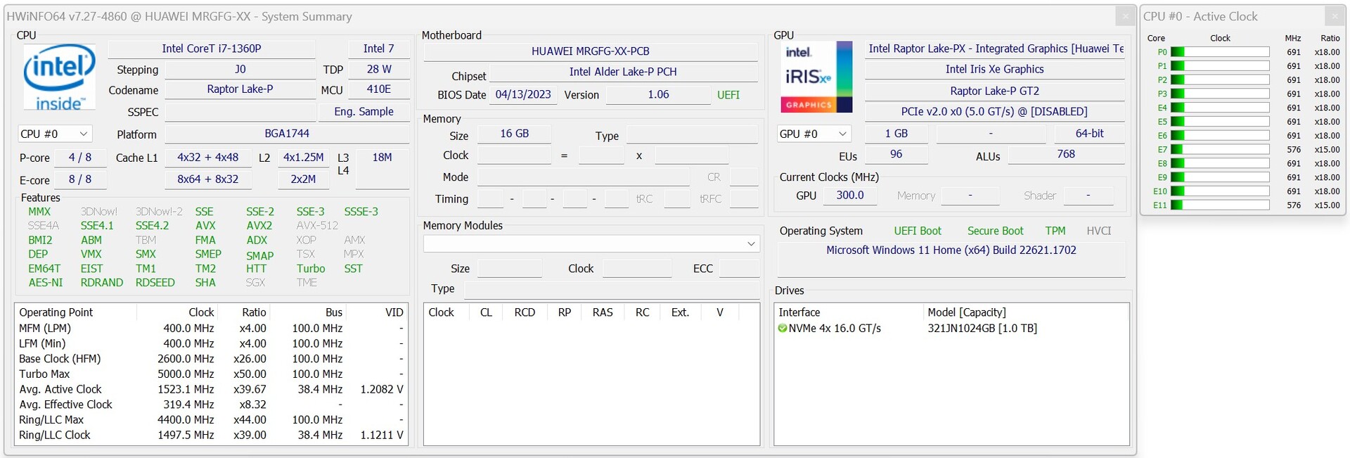Click the Raptor Lake-P codename field
The height and width of the screenshot is (458, 1350).
pyautogui.click(x=240, y=89)
